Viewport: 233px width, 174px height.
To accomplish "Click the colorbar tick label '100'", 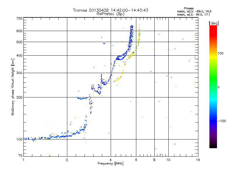I will (x=220, y=53).
